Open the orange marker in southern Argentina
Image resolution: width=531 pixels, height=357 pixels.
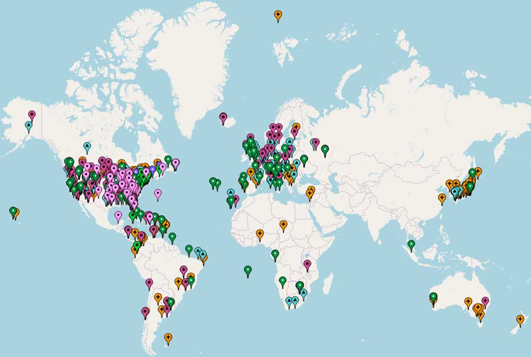(x=168, y=338)
